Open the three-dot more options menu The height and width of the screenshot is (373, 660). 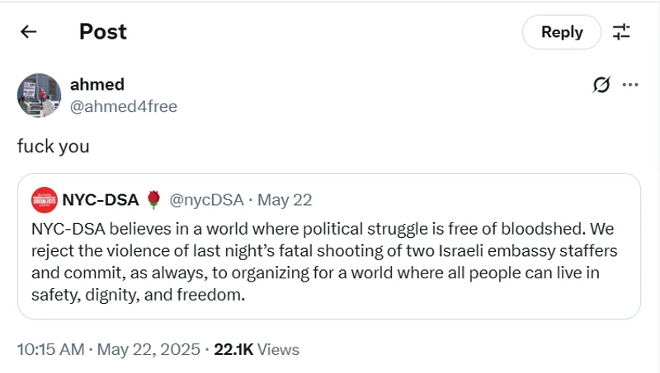tap(630, 85)
